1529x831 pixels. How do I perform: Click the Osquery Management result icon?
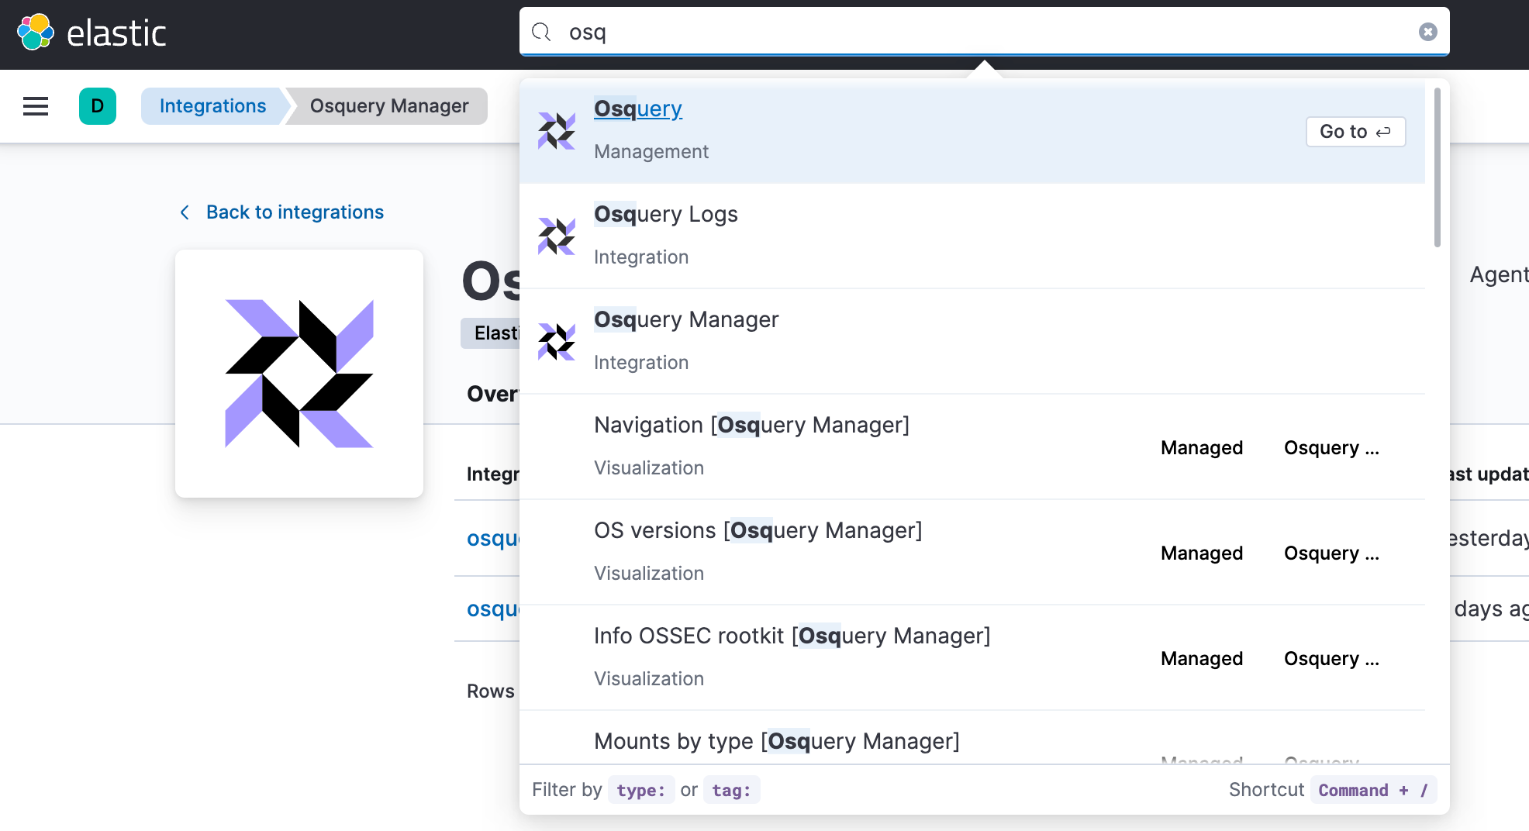point(557,131)
